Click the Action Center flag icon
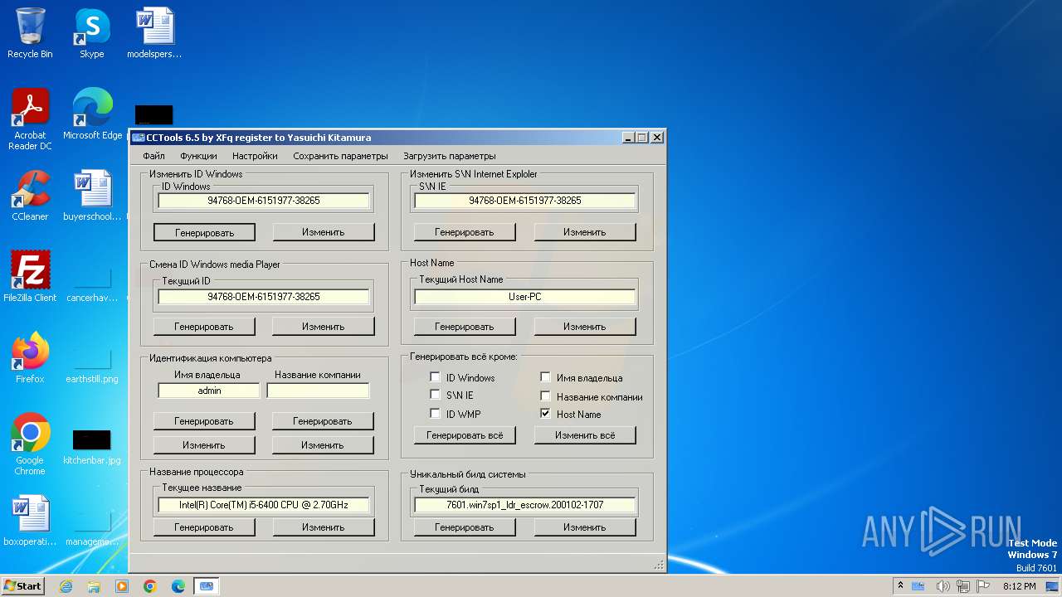Viewport: 1062px width, 597px height. point(984,586)
